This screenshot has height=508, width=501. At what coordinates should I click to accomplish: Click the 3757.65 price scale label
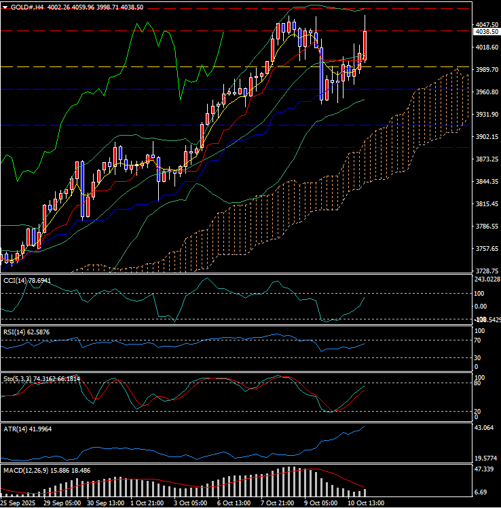[486, 249]
